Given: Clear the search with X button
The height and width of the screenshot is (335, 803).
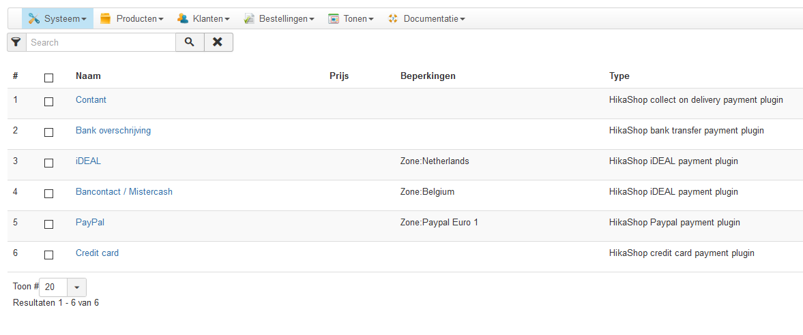Looking at the screenshot, I should [x=218, y=42].
